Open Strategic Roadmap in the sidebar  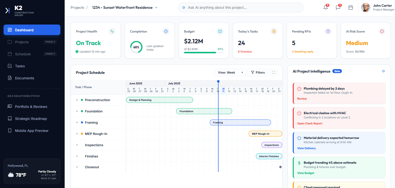point(32,118)
